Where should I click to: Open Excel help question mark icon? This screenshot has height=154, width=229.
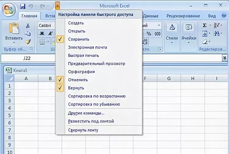pos(224,15)
